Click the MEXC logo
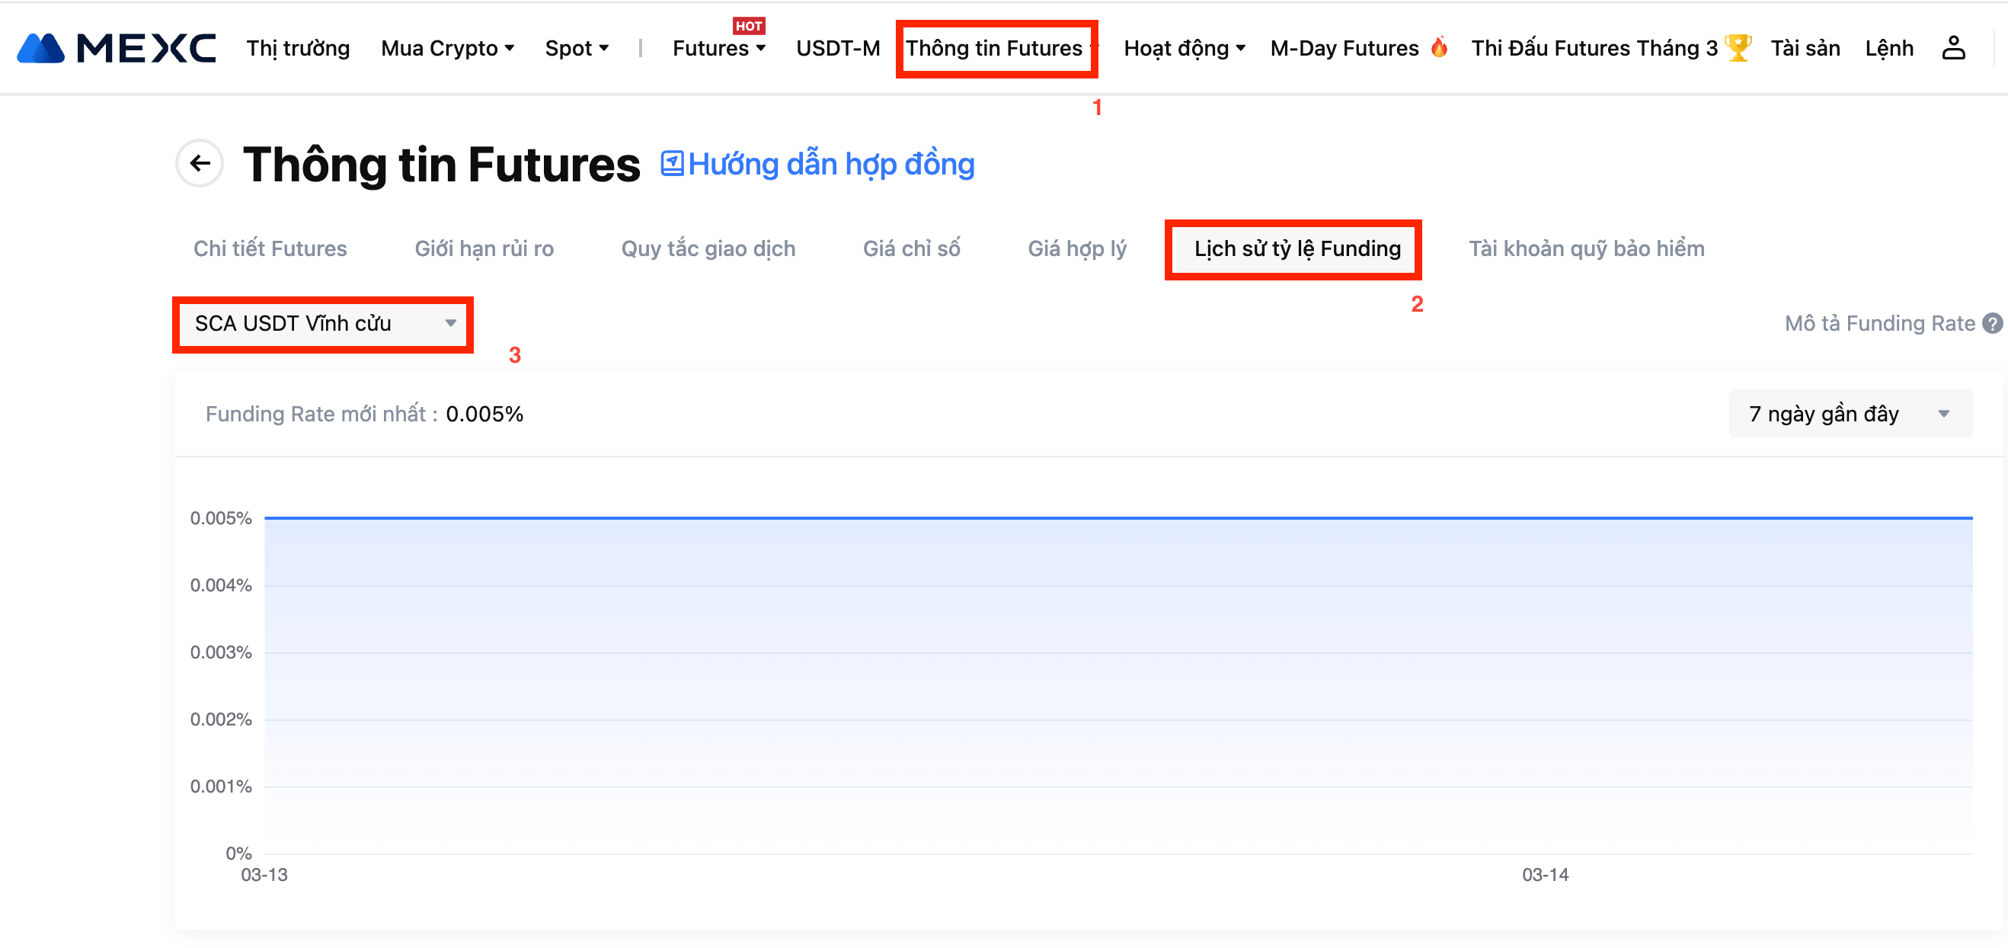 point(116,48)
